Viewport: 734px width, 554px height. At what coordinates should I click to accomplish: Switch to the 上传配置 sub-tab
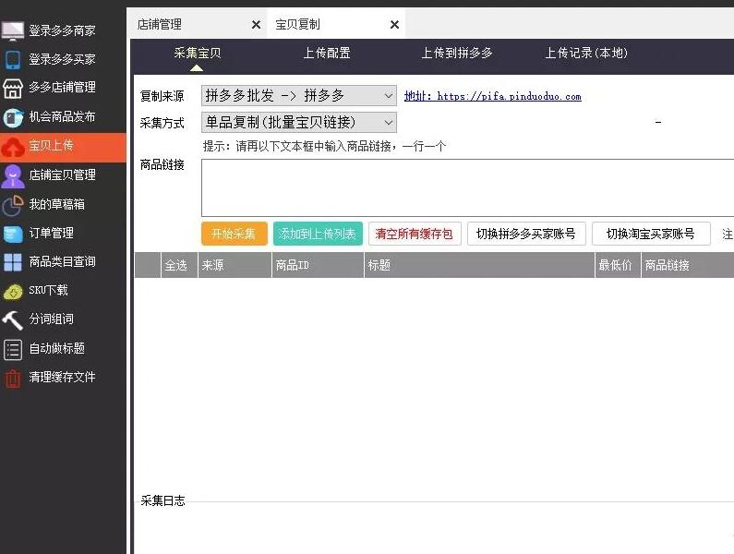(327, 54)
